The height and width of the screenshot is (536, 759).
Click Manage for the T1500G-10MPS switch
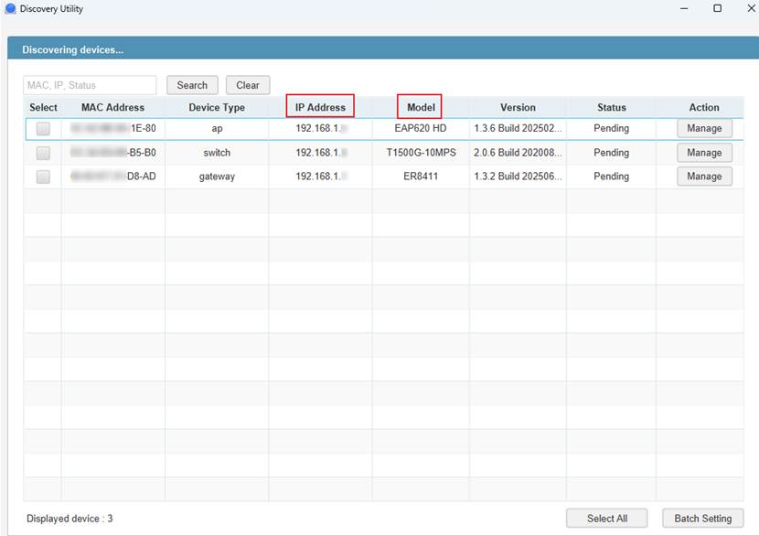pos(704,153)
